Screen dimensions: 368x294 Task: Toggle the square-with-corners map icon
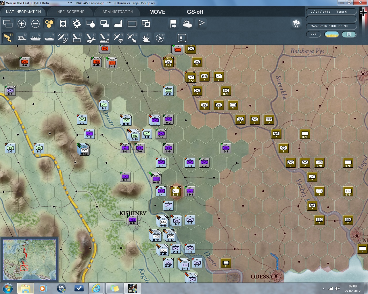63,24
